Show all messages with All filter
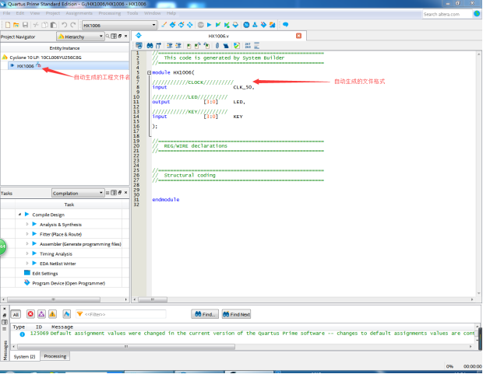Screen dimensions: 483x374 pos(16,314)
